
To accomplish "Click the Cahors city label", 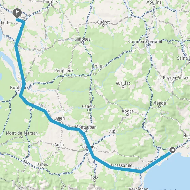I will (89, 106).
